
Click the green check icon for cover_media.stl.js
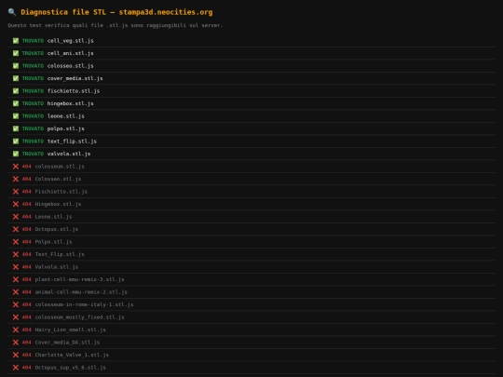[x=16, y=78]
